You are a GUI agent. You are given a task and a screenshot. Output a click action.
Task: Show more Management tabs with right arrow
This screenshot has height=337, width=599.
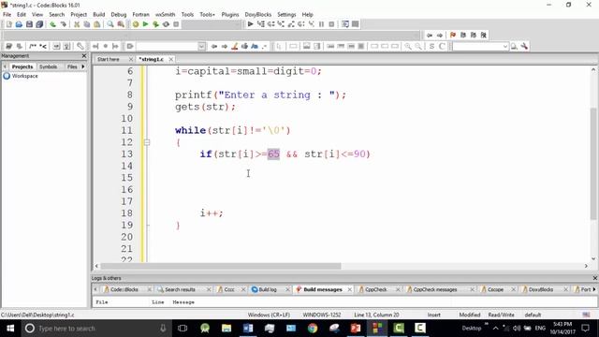(x=83, y=66)
